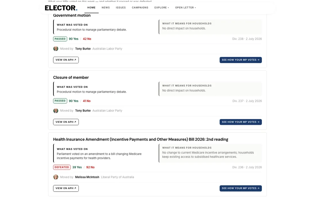
Task: Click 'Parliament voted on an amendment' description
Action: [99, 156]
